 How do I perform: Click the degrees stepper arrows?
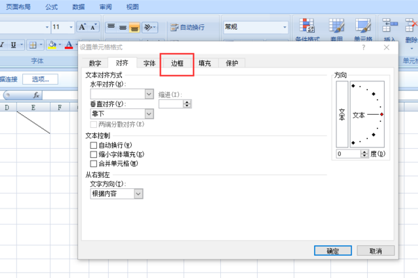tap(364, 154)
